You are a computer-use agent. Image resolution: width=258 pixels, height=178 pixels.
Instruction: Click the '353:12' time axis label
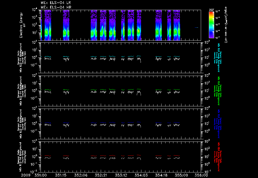pos(121,175)
